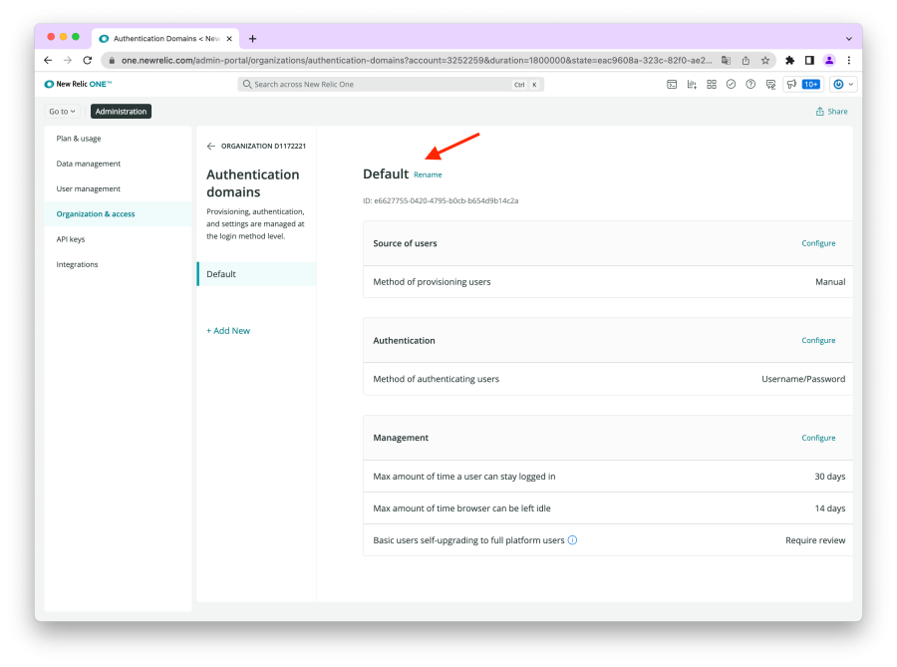897x667 pixels.
Task: Expand the Go to dropdown
Action: click(x=63, y=112)
